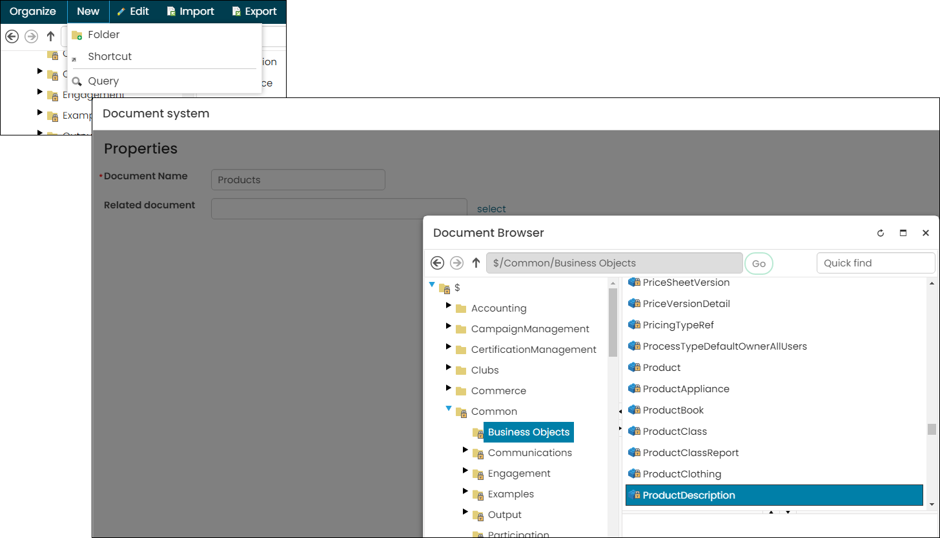
Task: Expand the CertificationManagement folder
Action: [449, 346]
